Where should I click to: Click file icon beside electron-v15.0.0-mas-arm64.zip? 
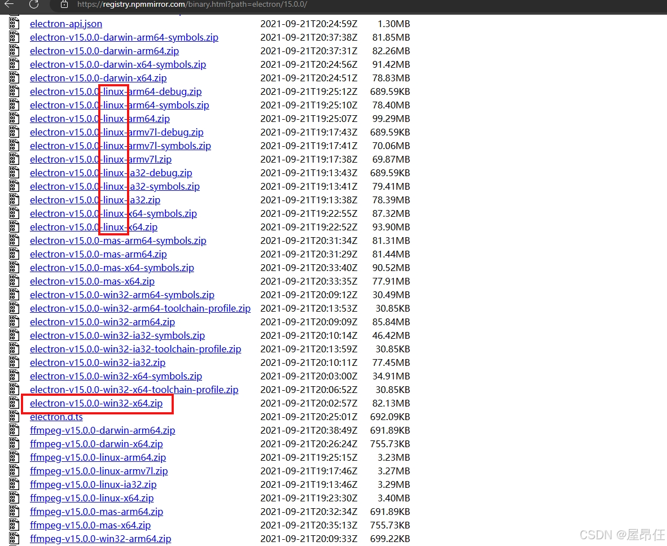14,254
